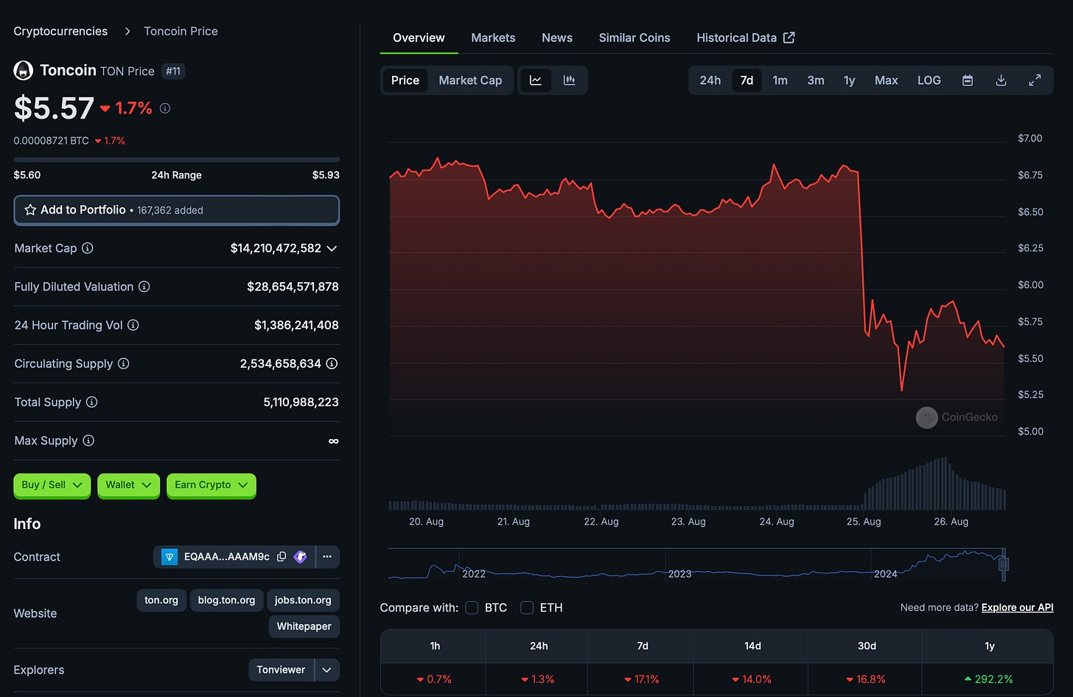Select the Max time range
This screenshot has width=1073, height=697.
[886, 80]
